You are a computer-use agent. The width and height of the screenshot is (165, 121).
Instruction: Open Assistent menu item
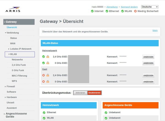12,108
